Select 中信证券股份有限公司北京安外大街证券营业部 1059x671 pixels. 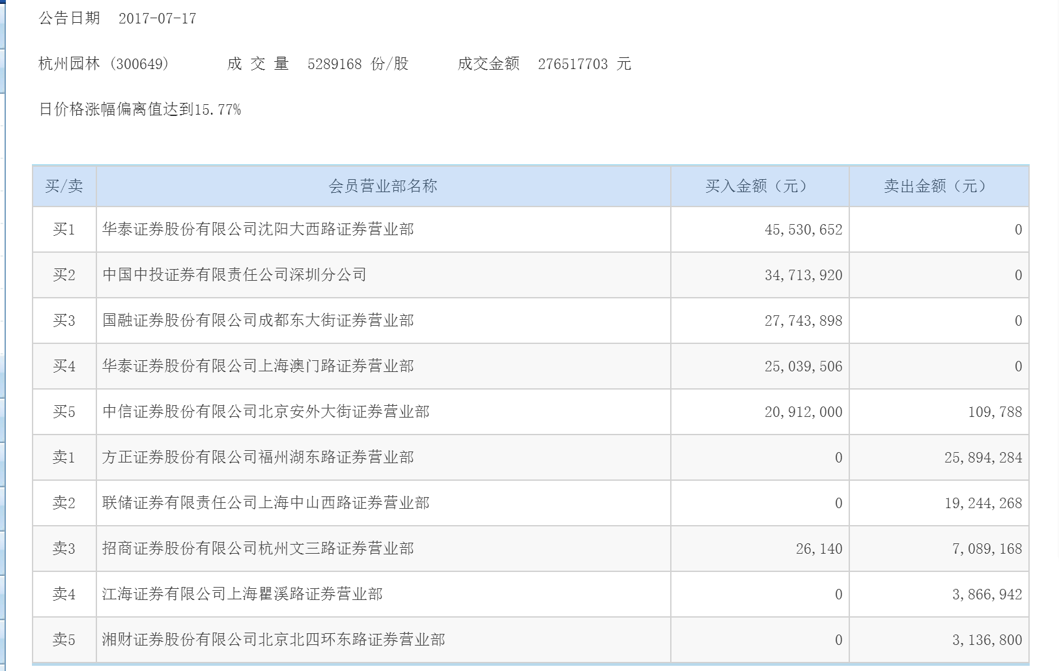click(266, 412)
